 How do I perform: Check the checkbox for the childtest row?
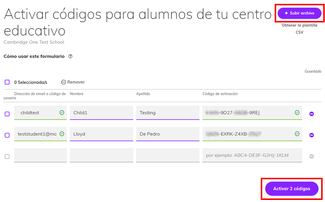coord(7,114)
